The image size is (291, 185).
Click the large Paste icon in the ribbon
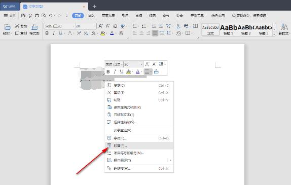7,27
